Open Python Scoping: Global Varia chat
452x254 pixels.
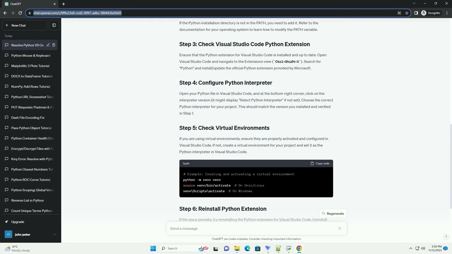tap(30, 190)
